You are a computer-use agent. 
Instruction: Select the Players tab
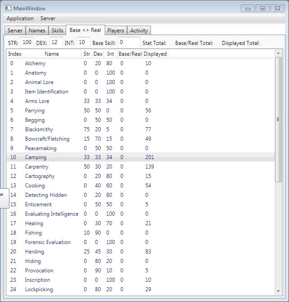(116, 31)
